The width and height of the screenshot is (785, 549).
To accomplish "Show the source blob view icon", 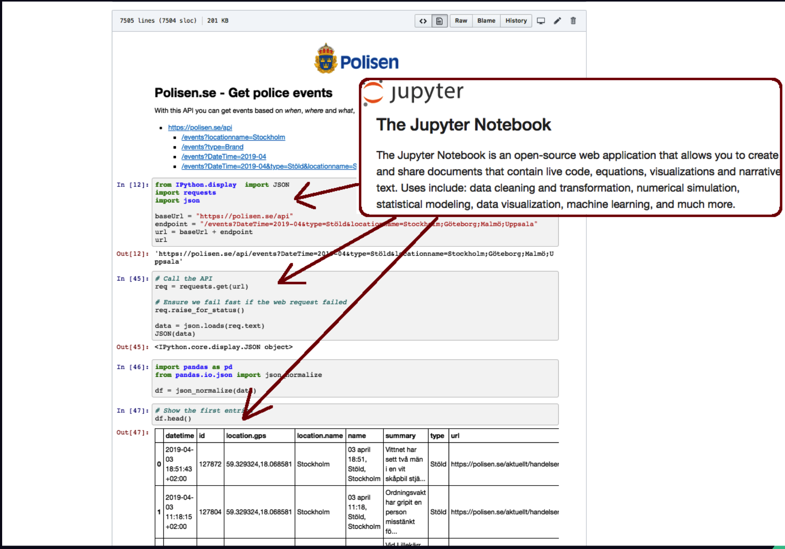I will [x=423, y=21].
